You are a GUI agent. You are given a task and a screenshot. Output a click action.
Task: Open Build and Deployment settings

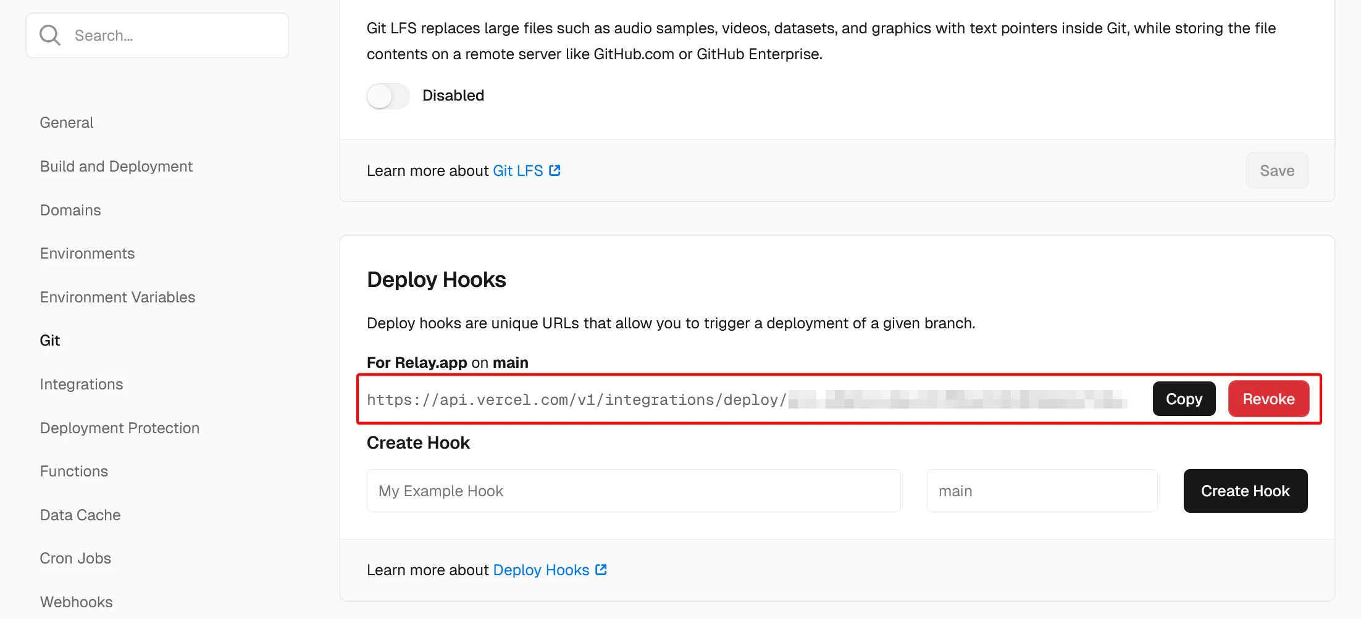116,167
